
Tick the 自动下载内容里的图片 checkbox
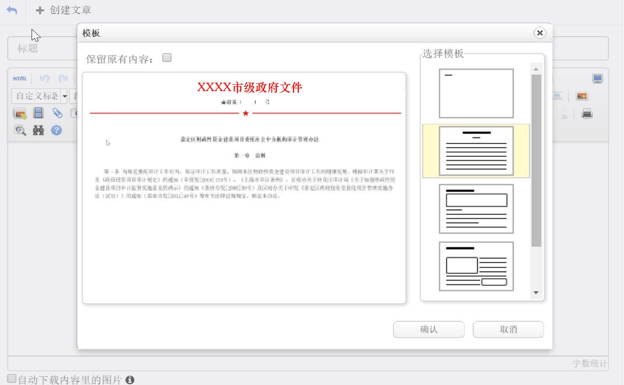(x=12, y=379)
